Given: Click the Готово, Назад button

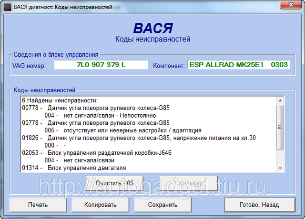Looking at the screenshot, I should (260, 205).
